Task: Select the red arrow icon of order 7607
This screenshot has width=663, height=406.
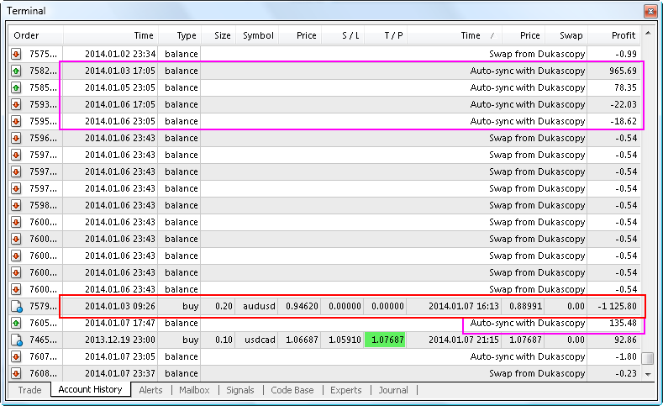Action: 16,357
